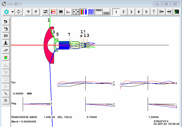
Task: Maximize the PAD window
Action: [166, 4]
